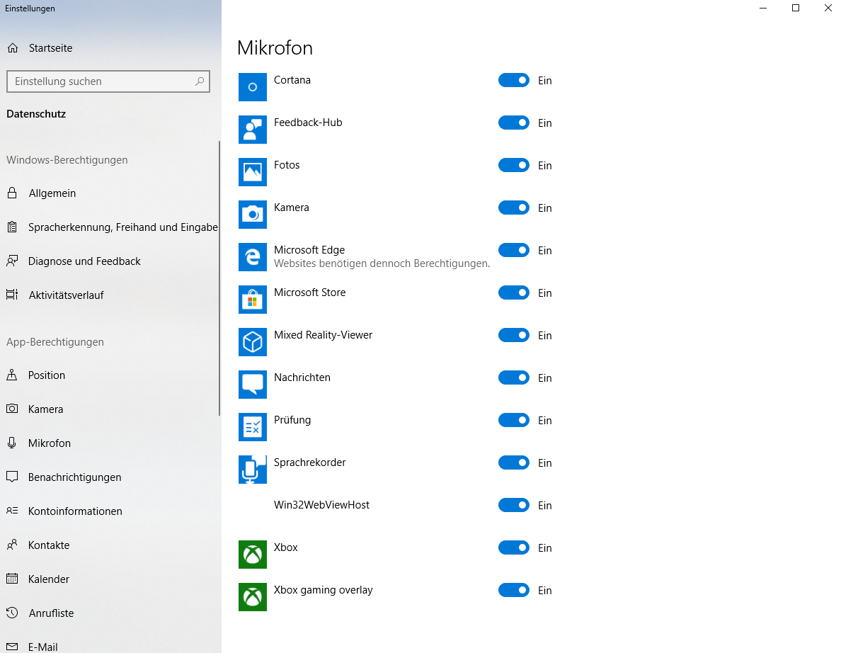The image size is (841, 653).
Task: Toggle Sprachrekorder microphone switch
Action: point(514,462)
